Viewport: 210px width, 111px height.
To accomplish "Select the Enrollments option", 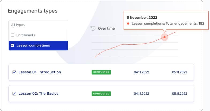I will click(26, 35).
